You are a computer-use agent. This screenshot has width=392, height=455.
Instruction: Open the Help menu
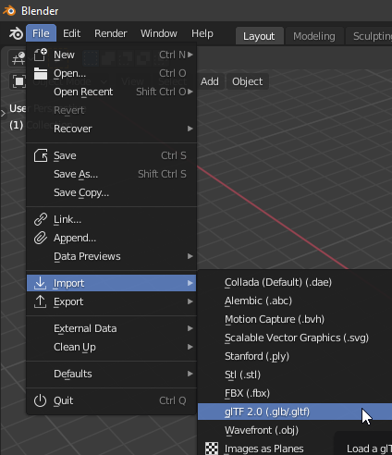click(202, 33)
